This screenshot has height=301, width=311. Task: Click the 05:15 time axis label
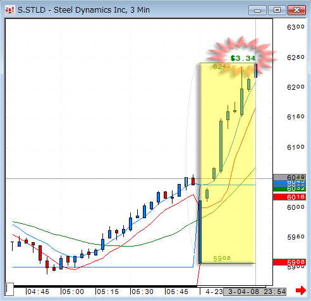pyautogui.click(x=107, y=292)
